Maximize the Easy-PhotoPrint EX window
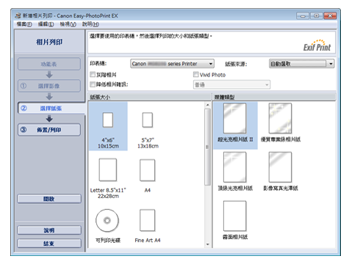The height and width of the screenshot is (267, 360). (317, 16)
